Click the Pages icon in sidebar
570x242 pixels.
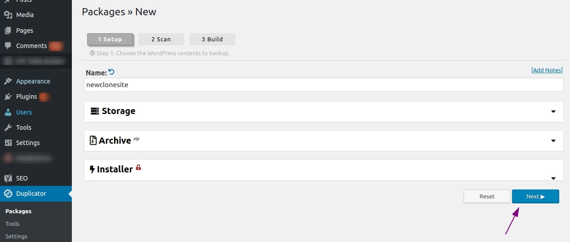pos(8,31)
